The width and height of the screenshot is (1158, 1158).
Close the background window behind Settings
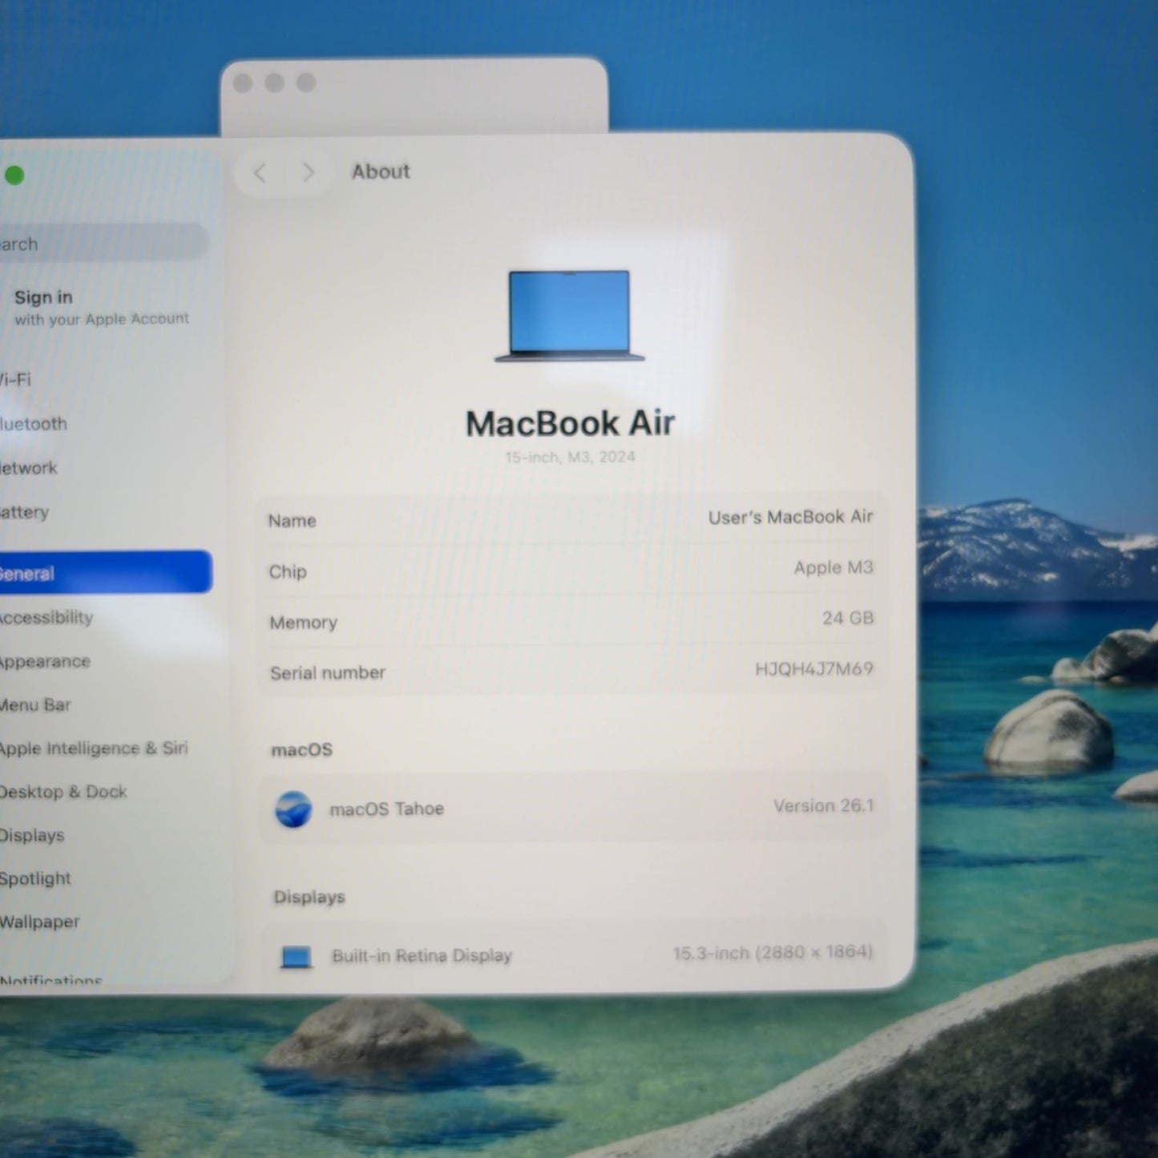(x=243, y=83)
